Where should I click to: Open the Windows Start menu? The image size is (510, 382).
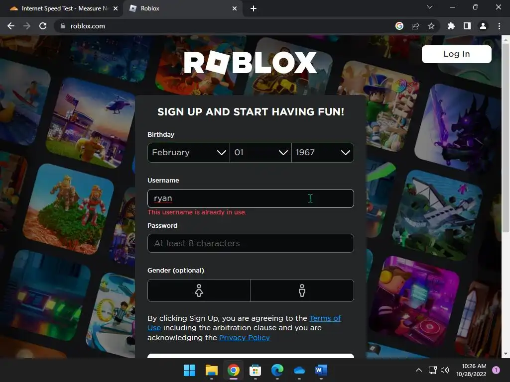189,370
